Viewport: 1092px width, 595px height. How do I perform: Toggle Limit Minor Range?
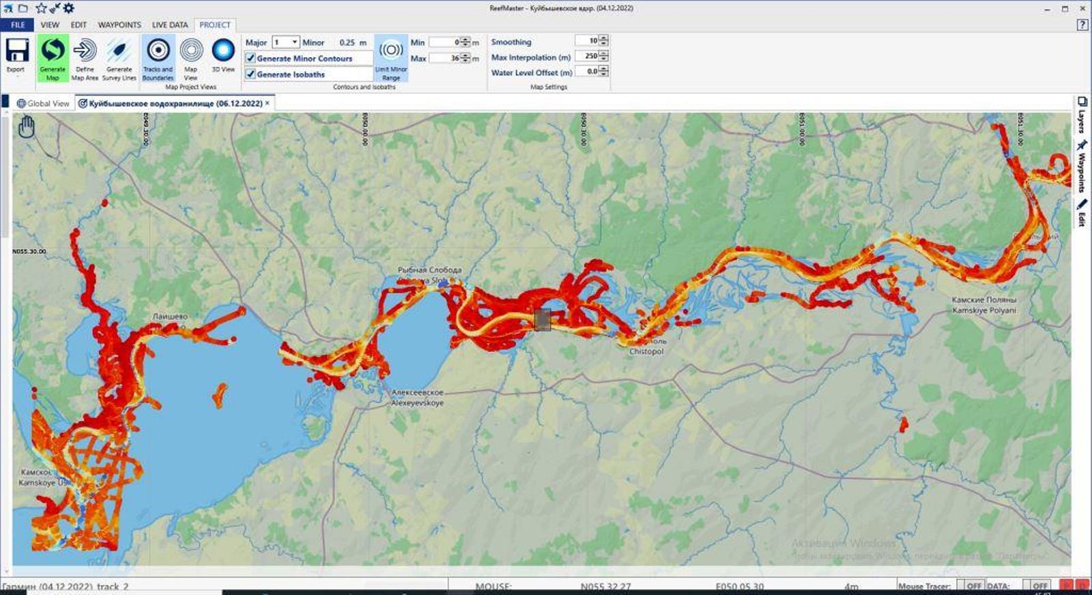391,57
